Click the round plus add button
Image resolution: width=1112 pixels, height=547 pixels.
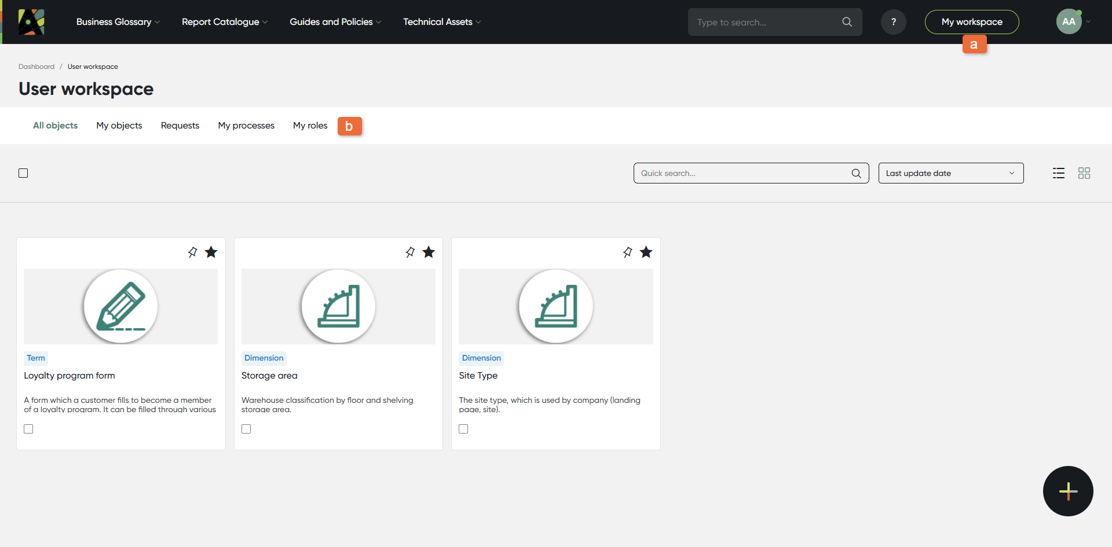coord(1067,491)
